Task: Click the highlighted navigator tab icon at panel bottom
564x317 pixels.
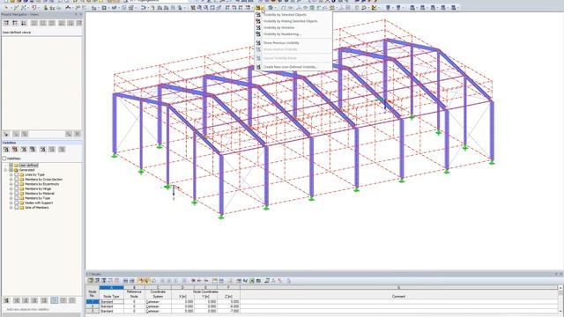Action: point(55,300)
